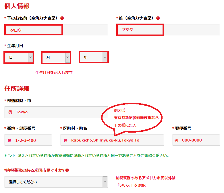Viewport: 224px width, 193px height.
Task: Click the 番地・部屋番号 field label
Action: tap(21, 128)
